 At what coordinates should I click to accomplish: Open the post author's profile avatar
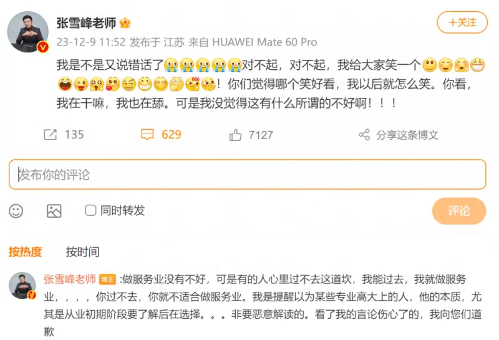tap(27, 32)
